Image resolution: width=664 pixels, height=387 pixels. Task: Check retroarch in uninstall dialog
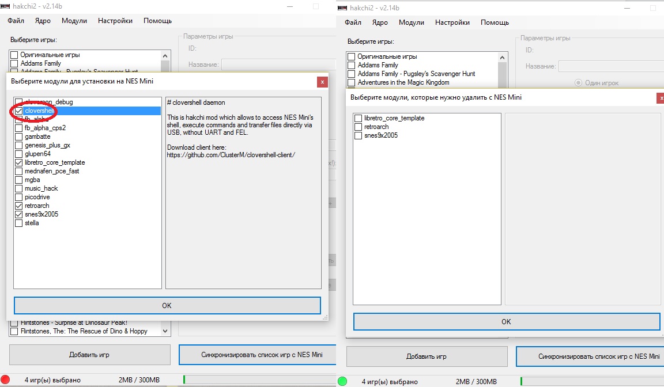coord(359,127)
